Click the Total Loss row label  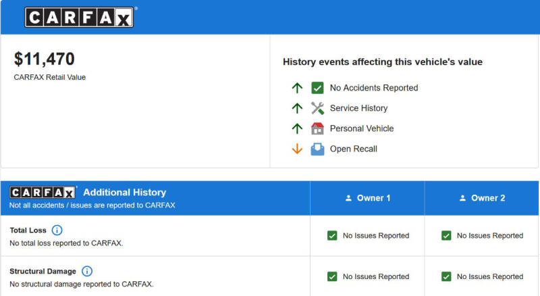tap(28, 230)
